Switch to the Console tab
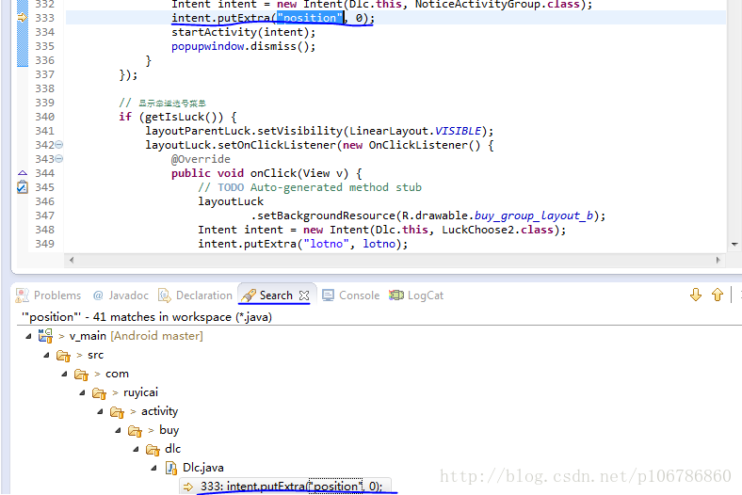This screenshot has height=495, width=742. [350, 295]
